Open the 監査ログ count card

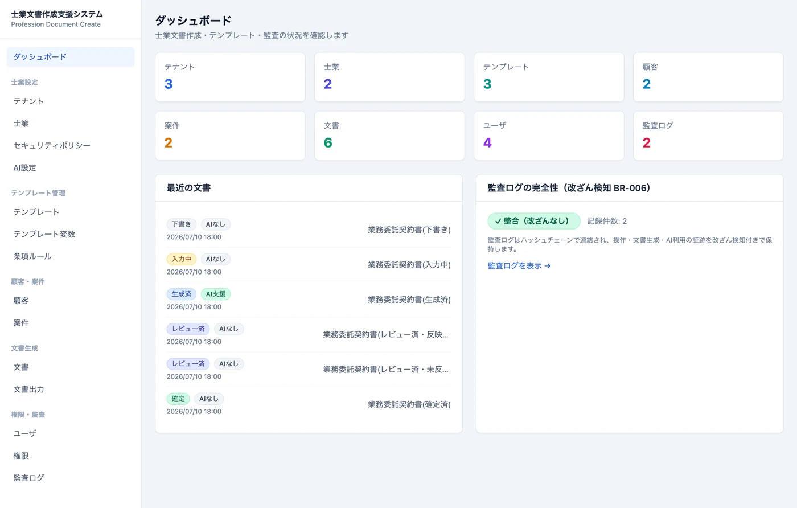708,136
